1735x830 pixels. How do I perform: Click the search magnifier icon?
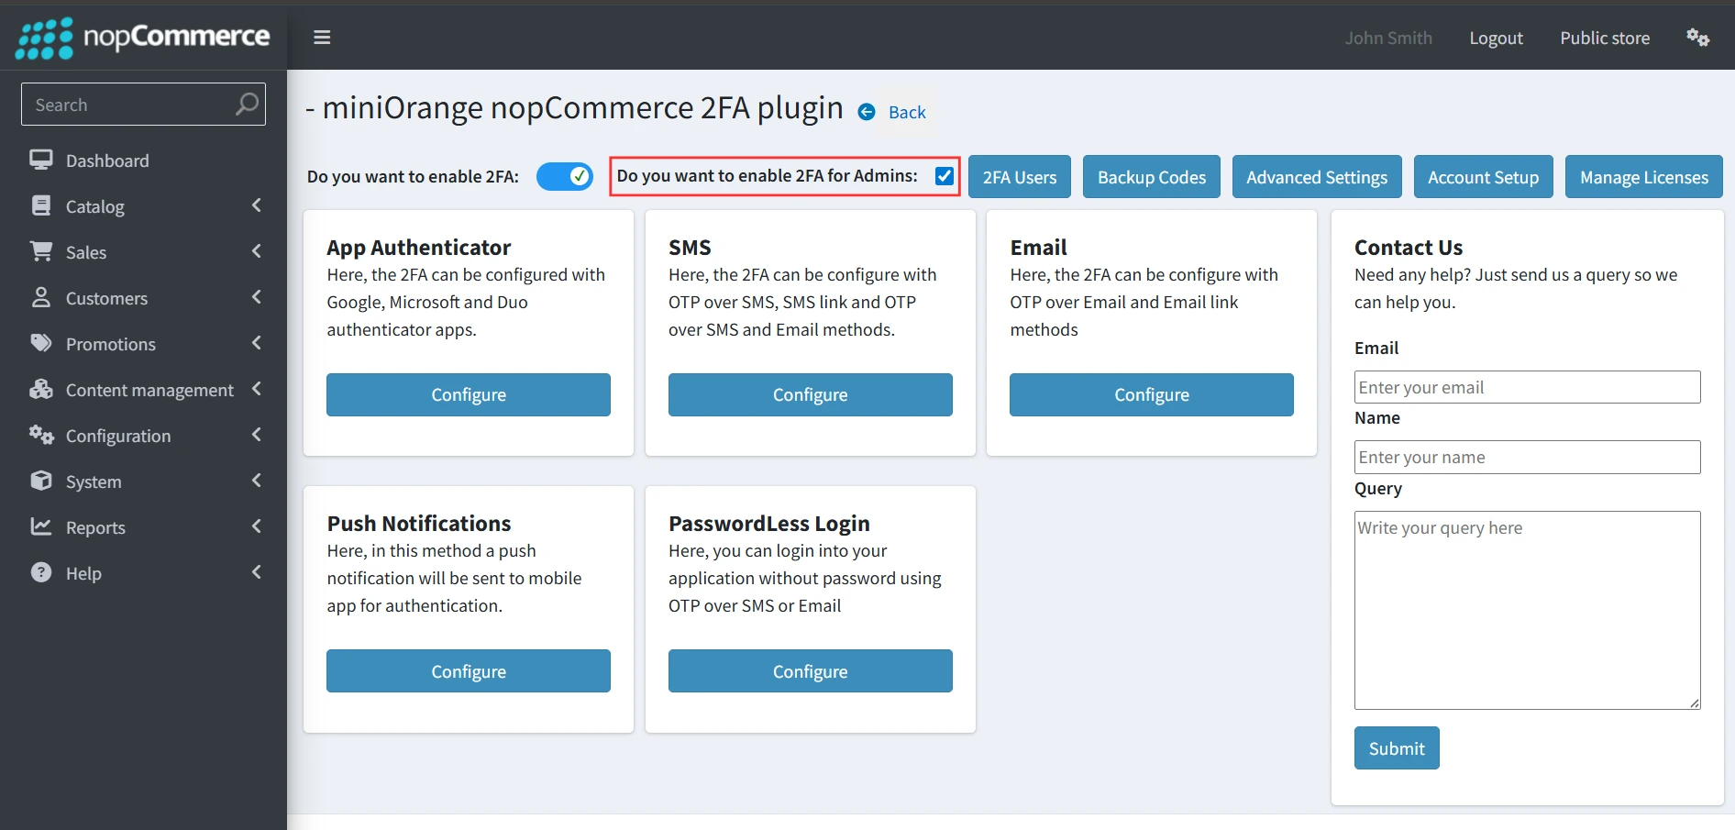point(245,104)
